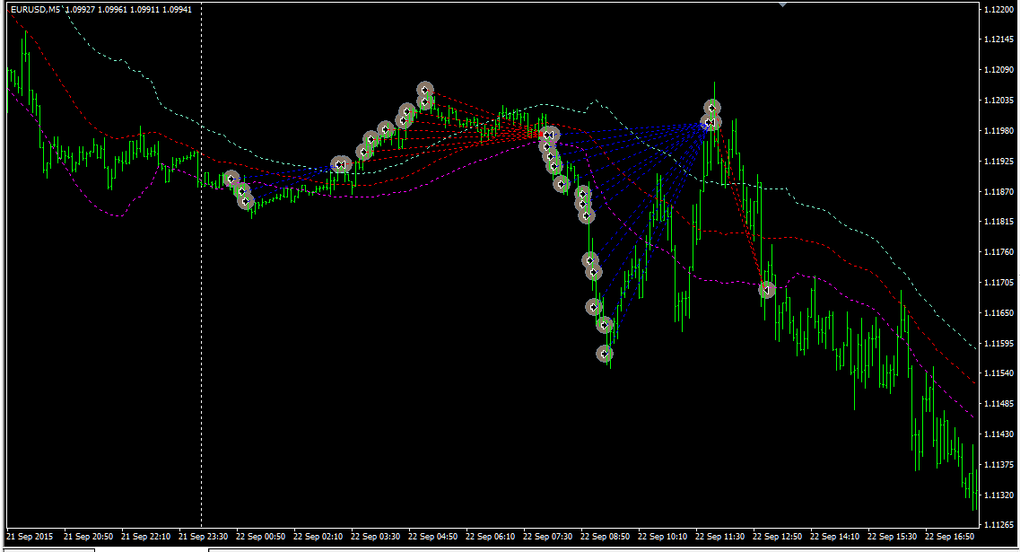This screenshot has width=1020, height=552.
Task: Click the 1.11375 price label
Action: tap(998, 465)
